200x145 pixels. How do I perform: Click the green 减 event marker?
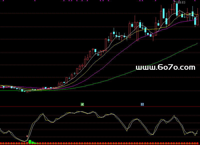(x=82, y=104)
